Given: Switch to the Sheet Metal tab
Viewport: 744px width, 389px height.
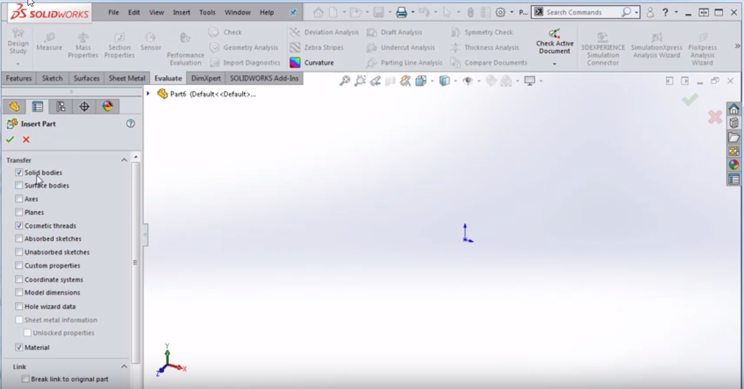Looking at the screenshot, I should (127, 78).
